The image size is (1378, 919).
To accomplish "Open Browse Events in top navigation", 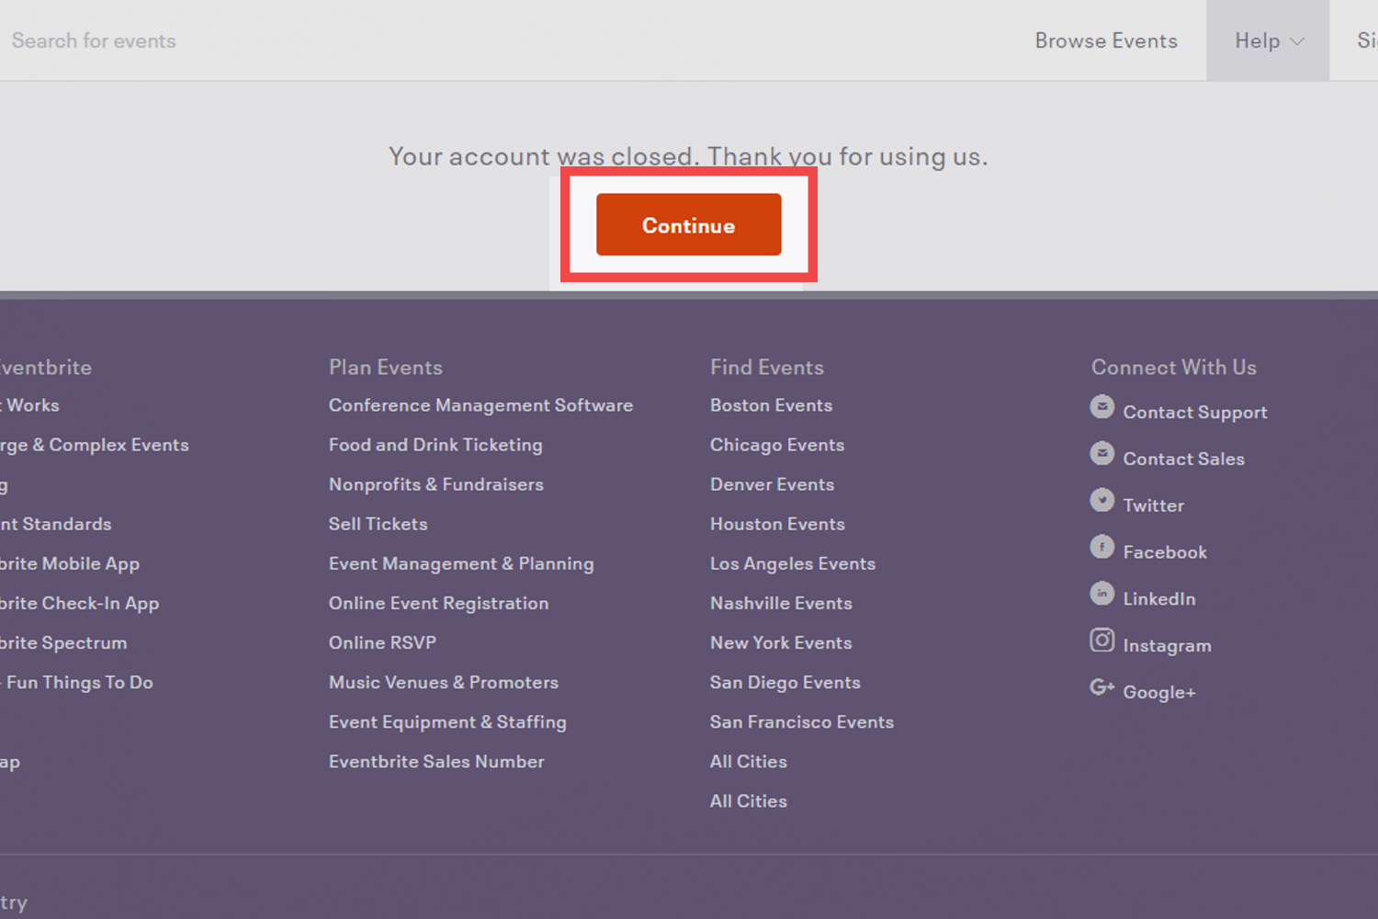I will coord(1105,40).
